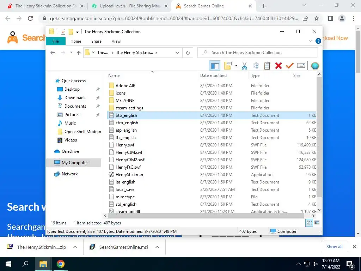Viewport: 361px width, 271px height.
Task: Expand the address bar history dropdown
Action: pos(177,53)
